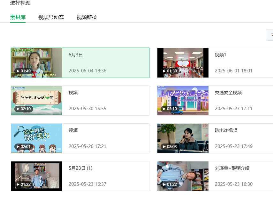
Task: Click the date 2025-05-30 15:55
Action: click(x=87, y=109)
